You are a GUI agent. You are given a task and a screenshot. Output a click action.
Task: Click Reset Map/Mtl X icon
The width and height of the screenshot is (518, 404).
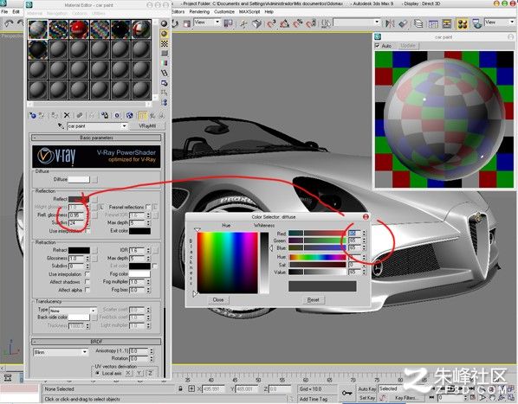pos(67,115)
